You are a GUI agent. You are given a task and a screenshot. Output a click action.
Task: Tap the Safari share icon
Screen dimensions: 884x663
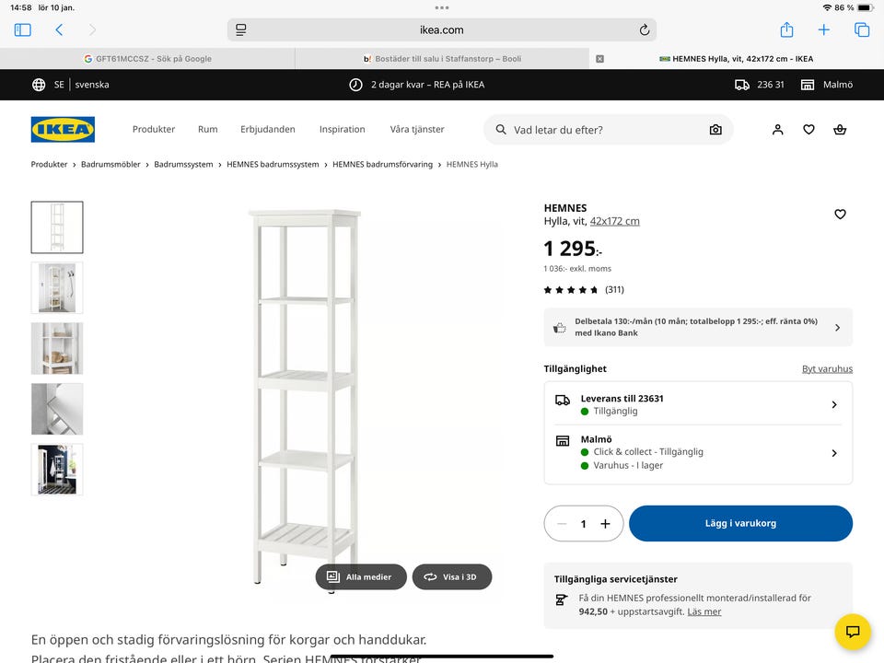[x=786, y=29]
